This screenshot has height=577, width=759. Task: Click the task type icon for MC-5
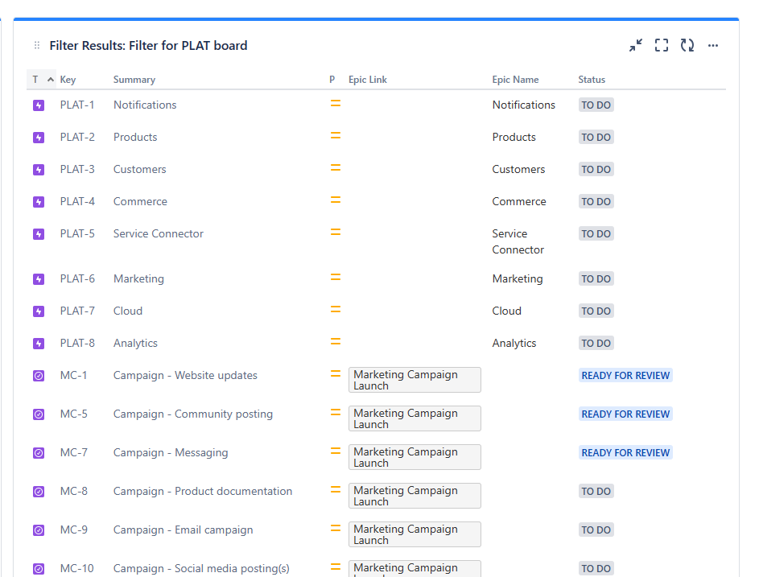(x=39, y=414)
